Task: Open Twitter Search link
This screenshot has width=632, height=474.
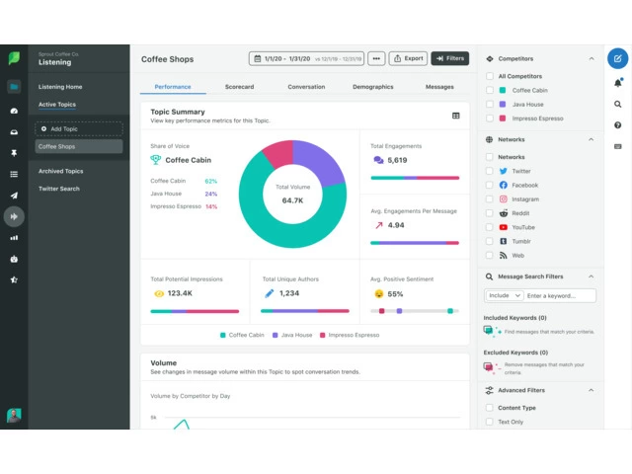Action: coord(59,189)
